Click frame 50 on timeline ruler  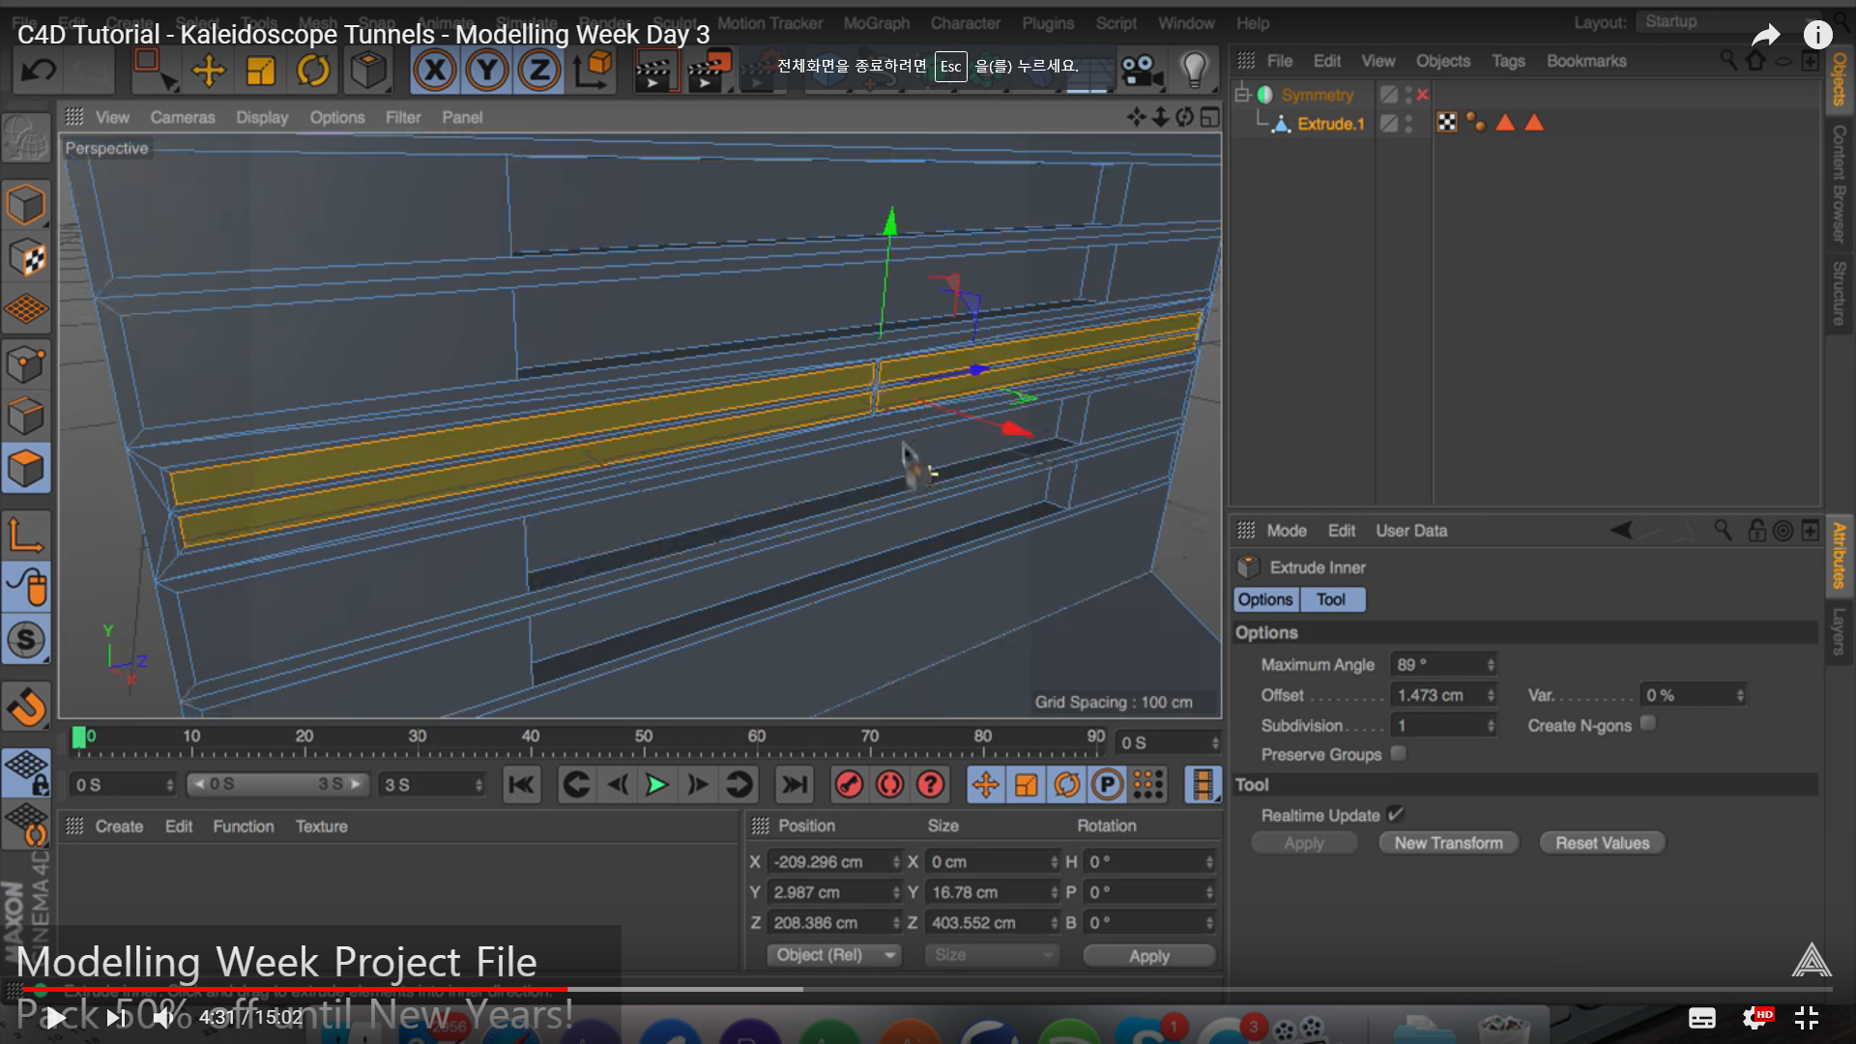click(x=644, y=739)
